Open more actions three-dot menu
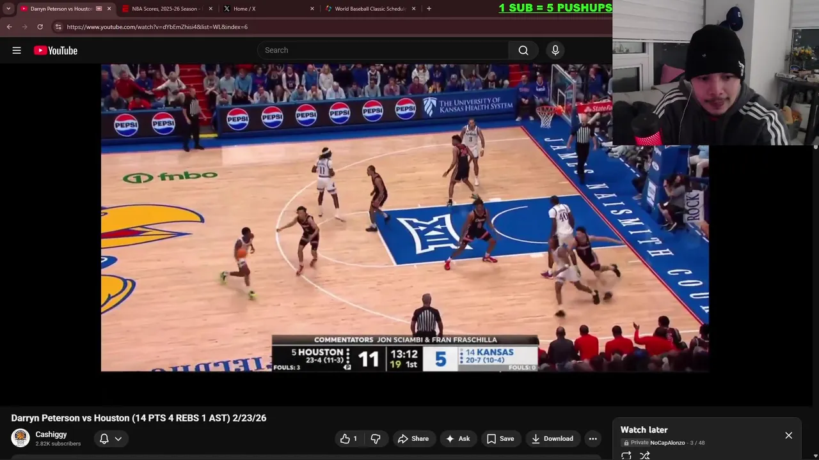Viewport: 819px width, 460px height. [593, 439]
